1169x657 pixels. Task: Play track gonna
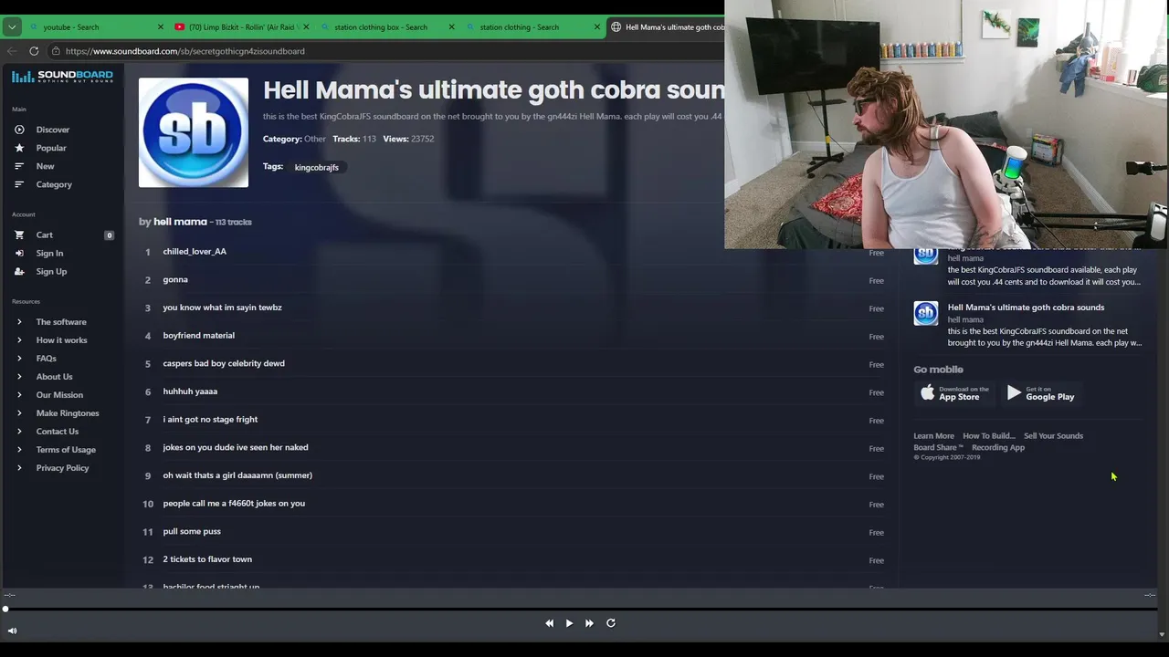[x=175, y=279]
